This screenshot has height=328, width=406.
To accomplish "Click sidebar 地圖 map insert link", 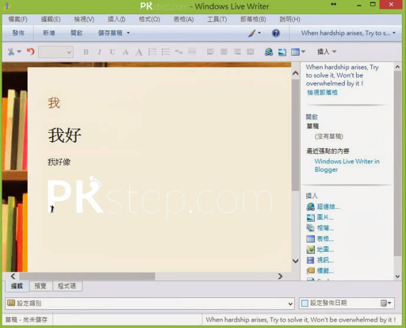I will coord(325,249).
